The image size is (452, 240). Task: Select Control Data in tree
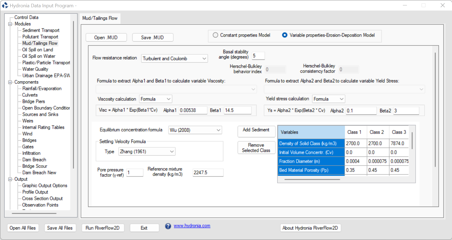tap(26, 17)
